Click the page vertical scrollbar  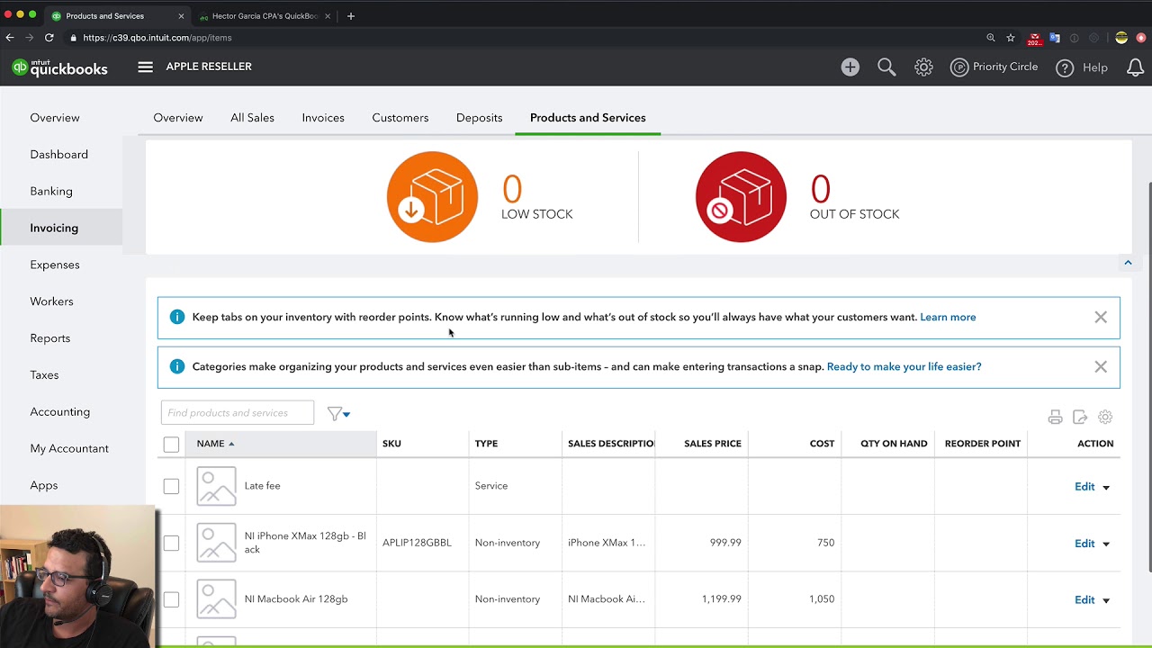coord(1149,376)
